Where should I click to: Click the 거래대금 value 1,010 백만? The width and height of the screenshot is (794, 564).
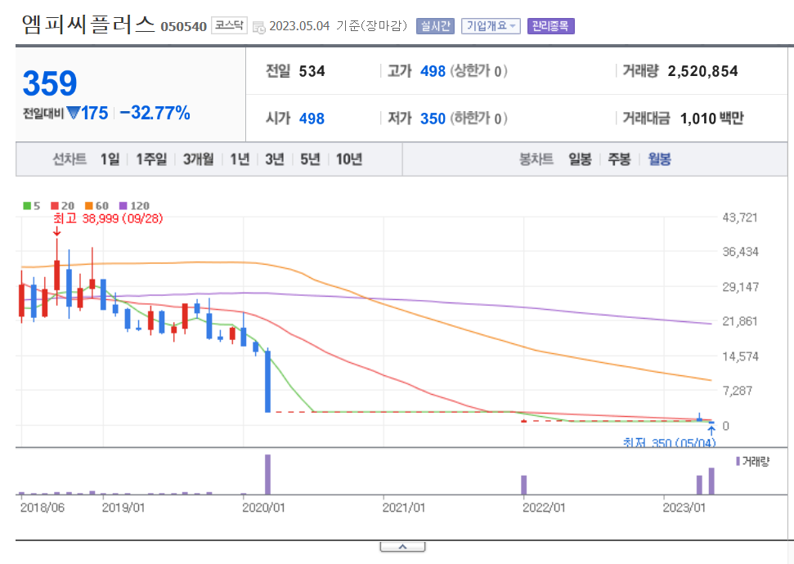[712, 119]
